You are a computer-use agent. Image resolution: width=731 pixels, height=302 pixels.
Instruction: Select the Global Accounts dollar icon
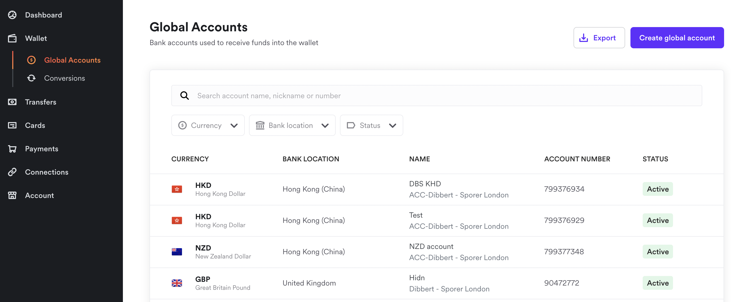(x=31, y=60)
